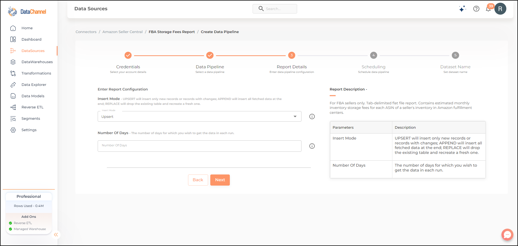Open the help question mark icon

point(476,9)
